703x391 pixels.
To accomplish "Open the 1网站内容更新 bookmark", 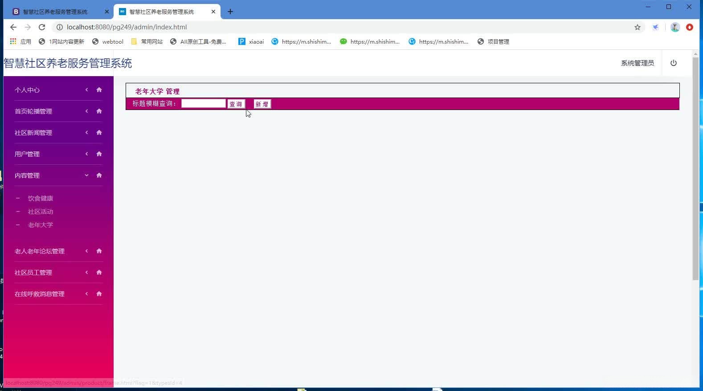I will [x=61, y=41].
